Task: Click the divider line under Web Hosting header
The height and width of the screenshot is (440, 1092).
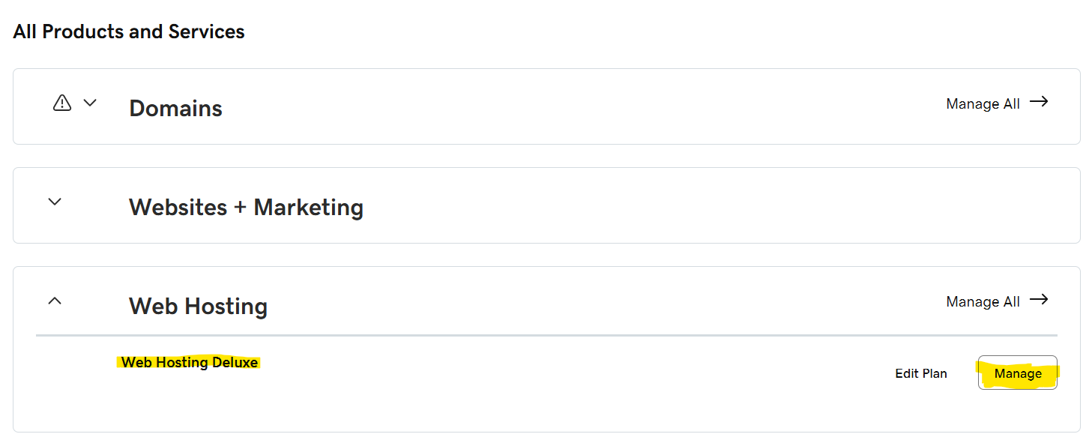Action: pos(546,335)
